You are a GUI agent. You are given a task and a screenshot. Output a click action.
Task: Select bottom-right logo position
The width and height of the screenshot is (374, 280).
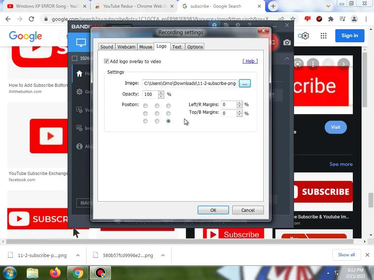click(x=168, y=121)
